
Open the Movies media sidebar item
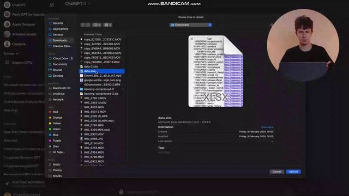click(x=57, y=176)
